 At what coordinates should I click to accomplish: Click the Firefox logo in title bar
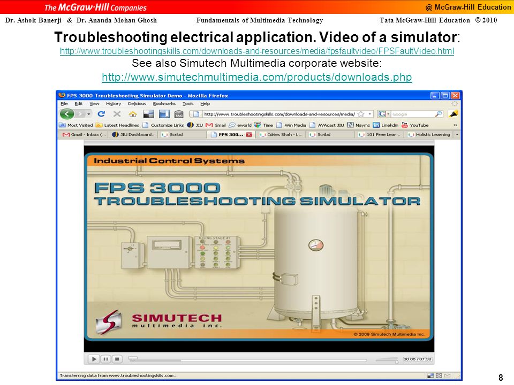pyautogui.click(x=62, y=95)
